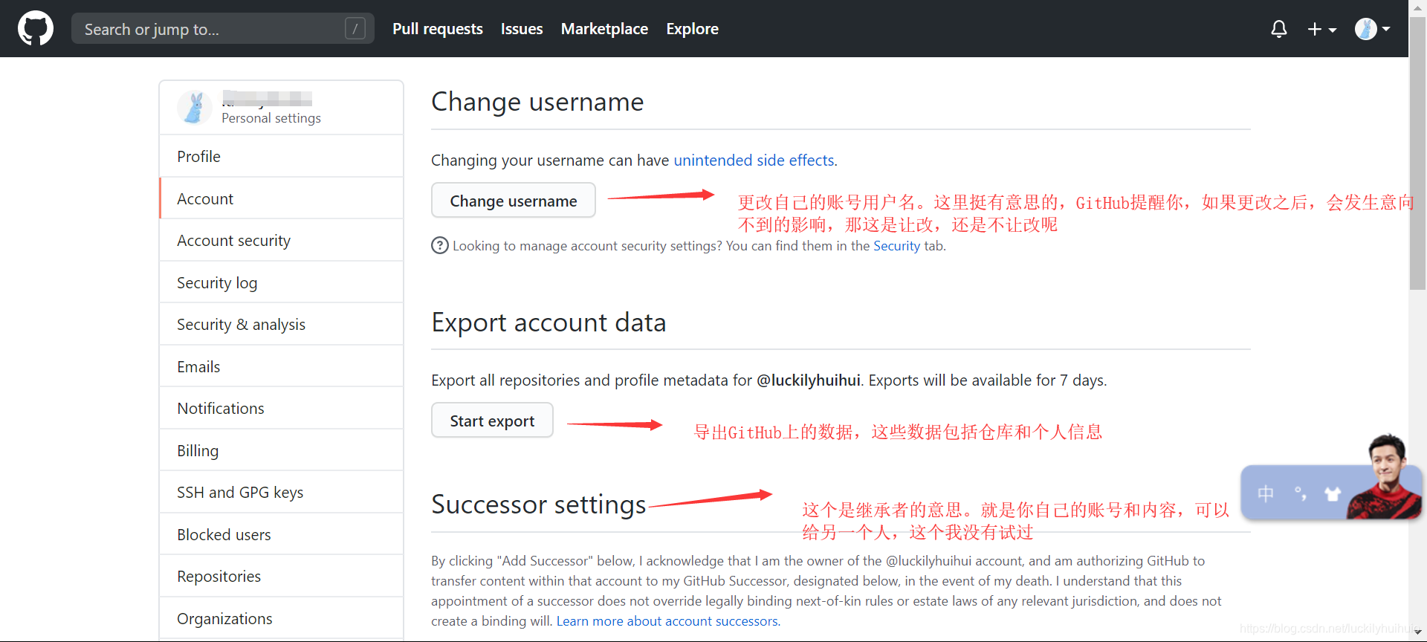The image size is (1427, 642).
Task: Click the input method punctuation icon
Action: click(1300, 493)
